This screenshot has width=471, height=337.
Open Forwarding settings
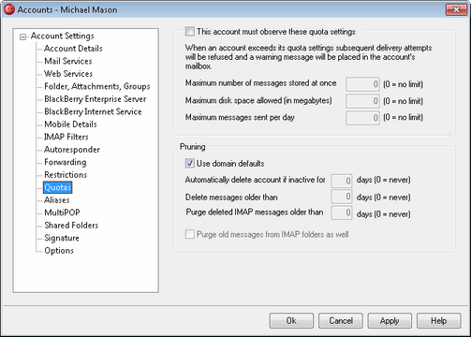[x=65, y=162]
